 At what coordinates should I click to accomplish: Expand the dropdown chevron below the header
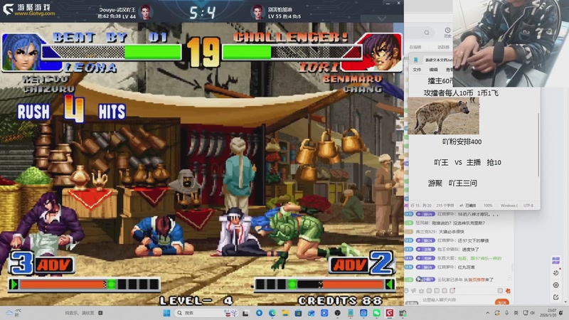(382, 18)
